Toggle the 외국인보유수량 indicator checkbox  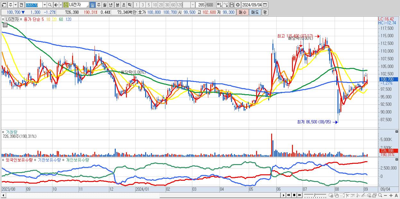click(x=4, y=160)
